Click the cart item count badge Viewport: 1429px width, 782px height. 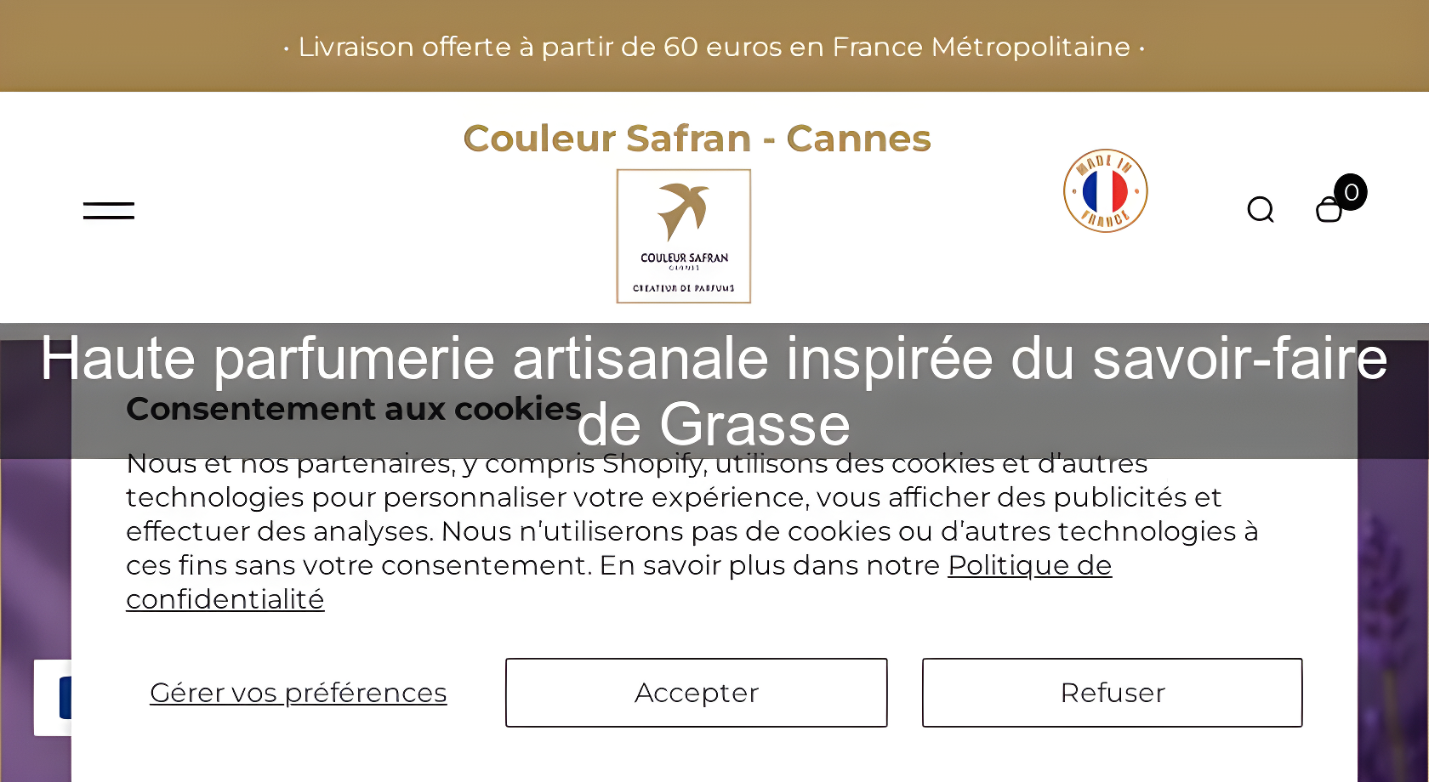[1351, 192]
